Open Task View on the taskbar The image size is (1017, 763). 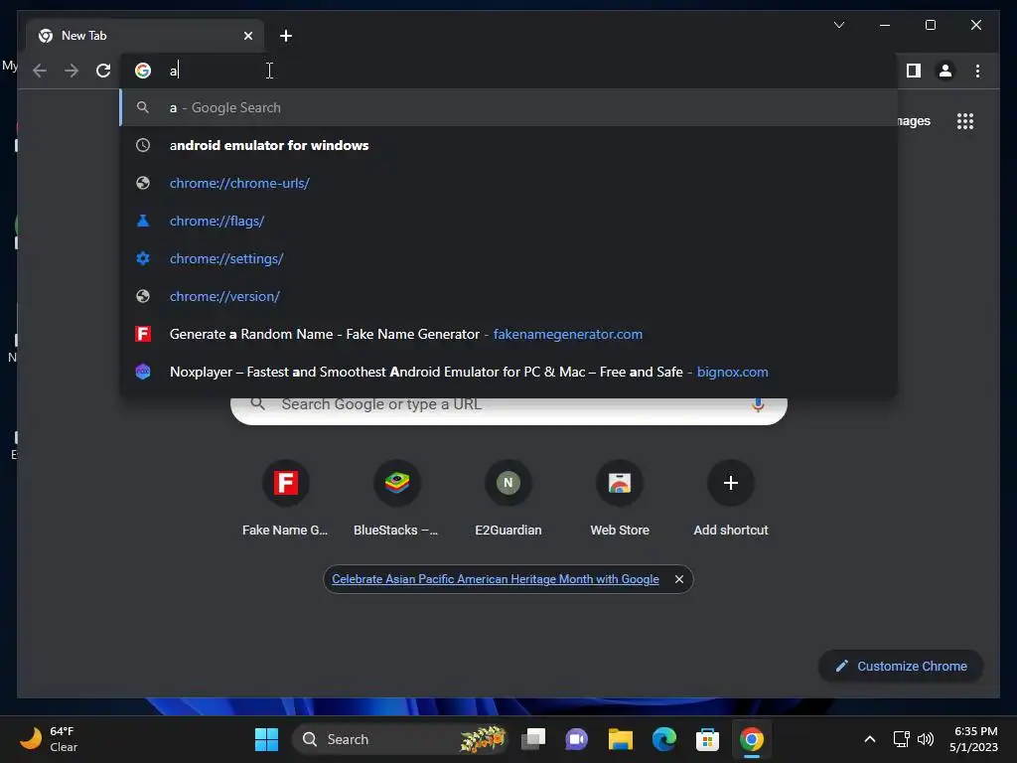[533, 739]
